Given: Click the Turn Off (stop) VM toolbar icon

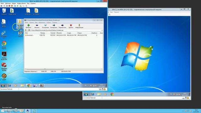Looking at the screenshot, I should point(7,6).
